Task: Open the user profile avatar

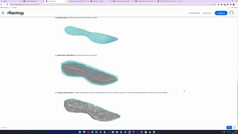Action: tap(231, 13)
